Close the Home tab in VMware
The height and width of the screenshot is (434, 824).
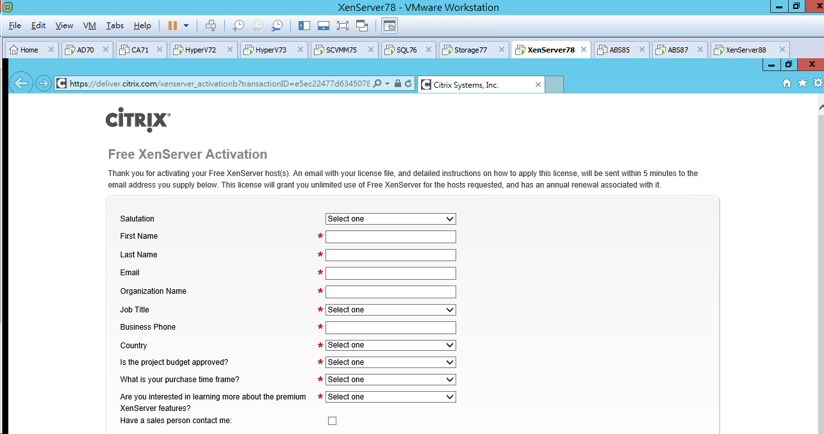tap(51, 49)
